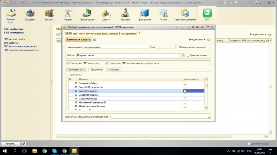This screenshot has width=277, height=155.
Task: Open the Администрирование section
Action: pyautogui.click(x=185, y=15)
